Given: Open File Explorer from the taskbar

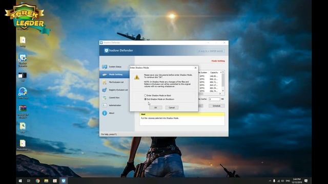Looking at the screenshot, I should 46,180.
